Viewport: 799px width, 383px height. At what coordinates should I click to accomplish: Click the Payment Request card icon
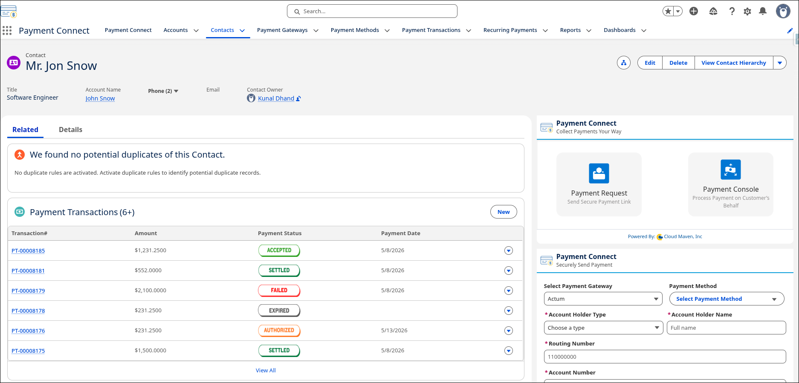[599, 173]
